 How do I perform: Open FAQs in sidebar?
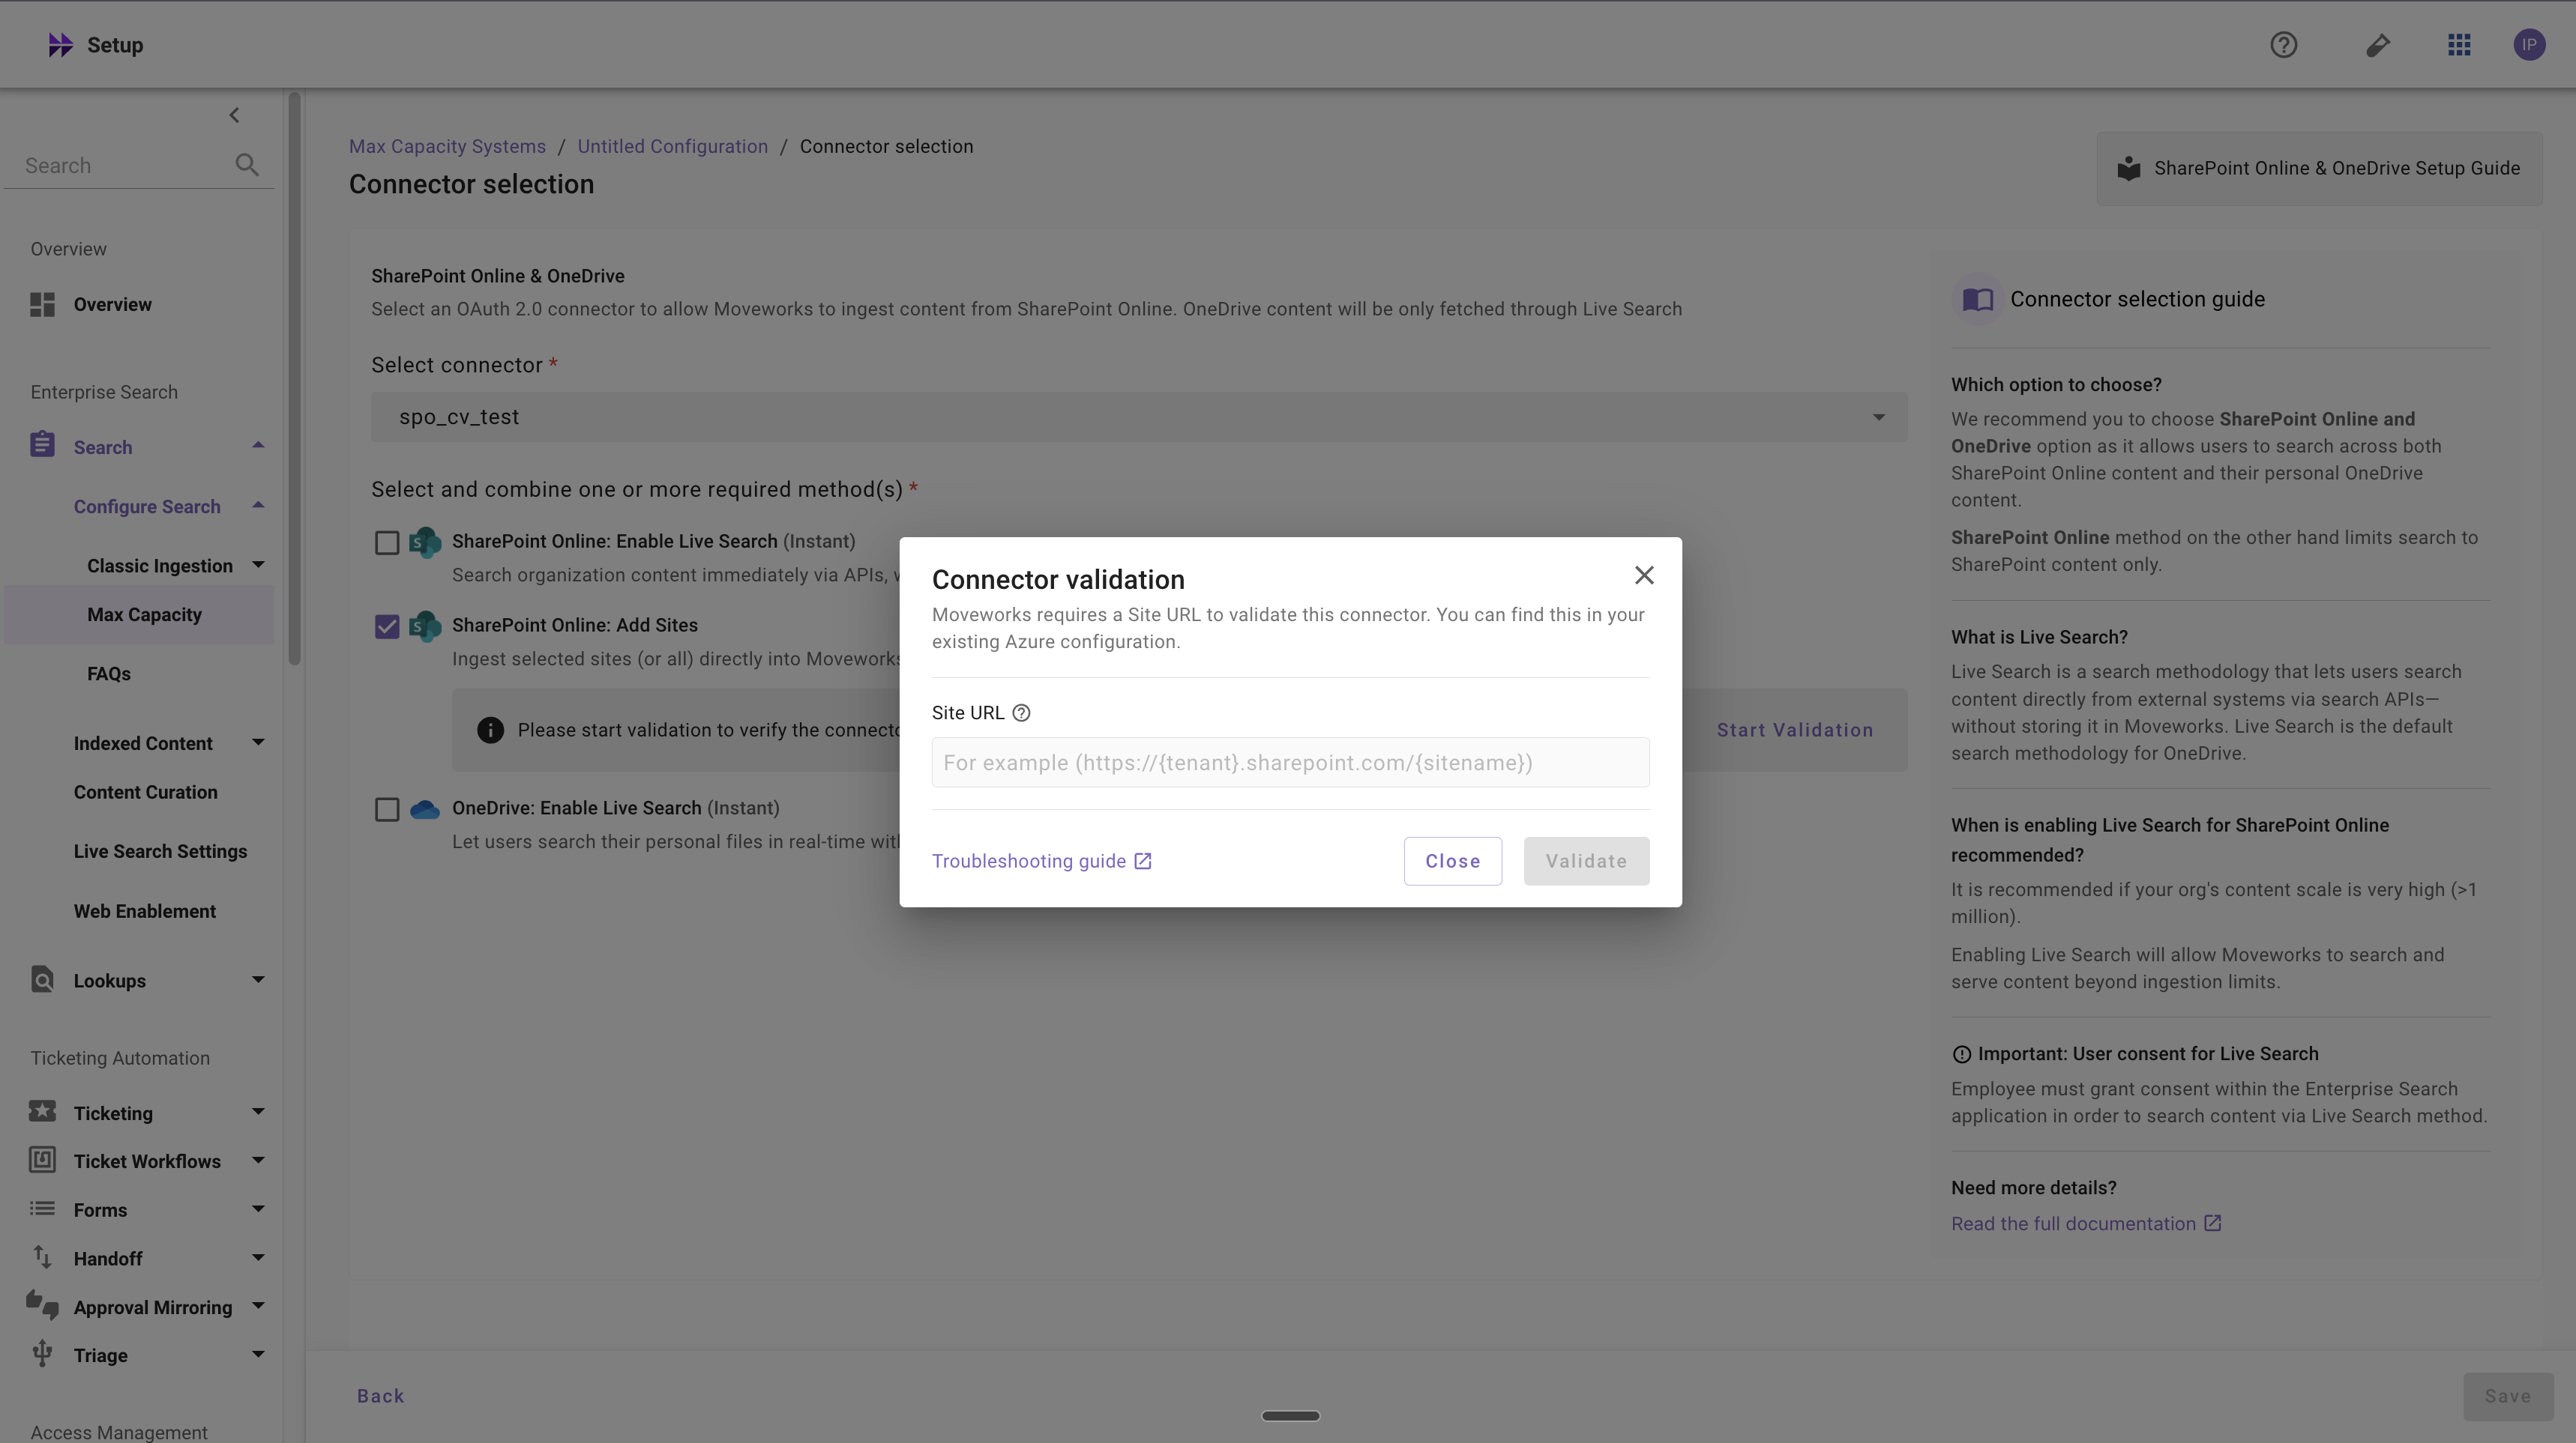pyautogui.click(x=109, y=674)
